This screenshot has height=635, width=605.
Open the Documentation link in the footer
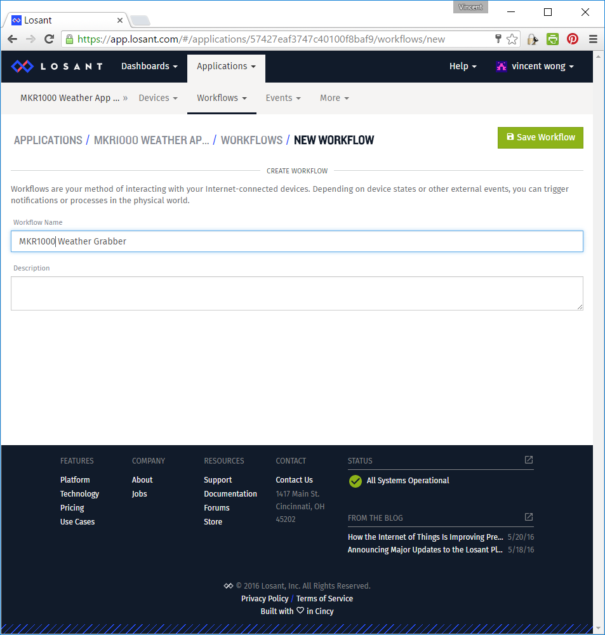click(230, 493)
